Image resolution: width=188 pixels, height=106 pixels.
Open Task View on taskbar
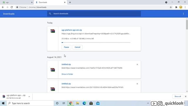point(64,103)
